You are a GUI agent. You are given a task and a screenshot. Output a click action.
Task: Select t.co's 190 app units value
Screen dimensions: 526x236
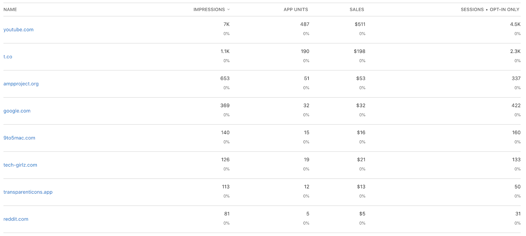click(305, 51)
